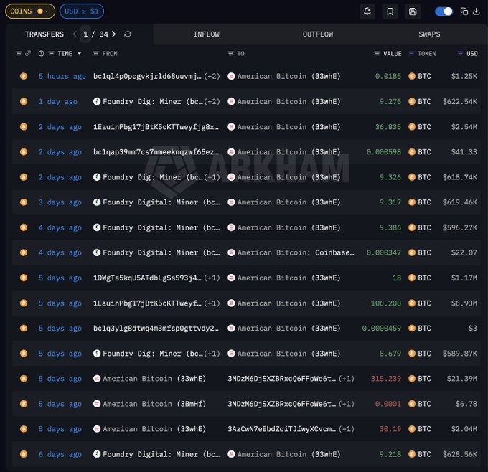This screenshot has height=472, width=488.
Task: Click the clock icon in the Time header
Action: click(x=42, y=54)
